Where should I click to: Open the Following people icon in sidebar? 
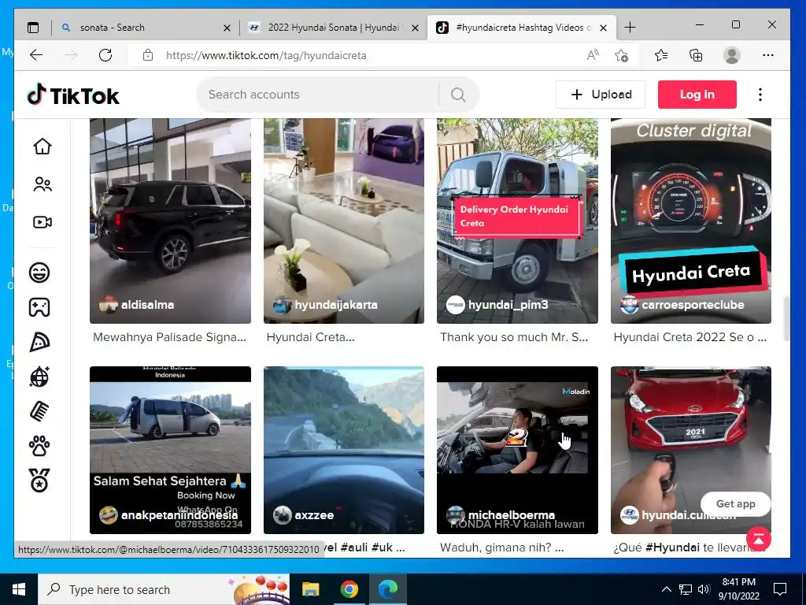[43, 184]
